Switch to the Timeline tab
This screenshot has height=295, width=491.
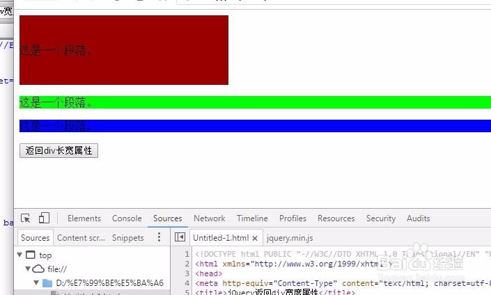click(x=252, y=218)
